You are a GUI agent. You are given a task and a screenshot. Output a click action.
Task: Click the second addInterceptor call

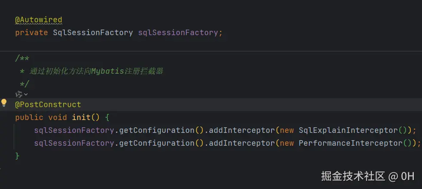242,143
